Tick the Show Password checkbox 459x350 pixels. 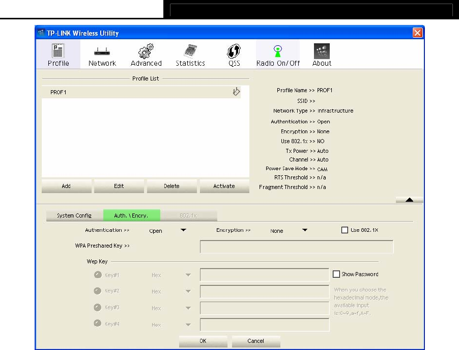pos(336,274)
